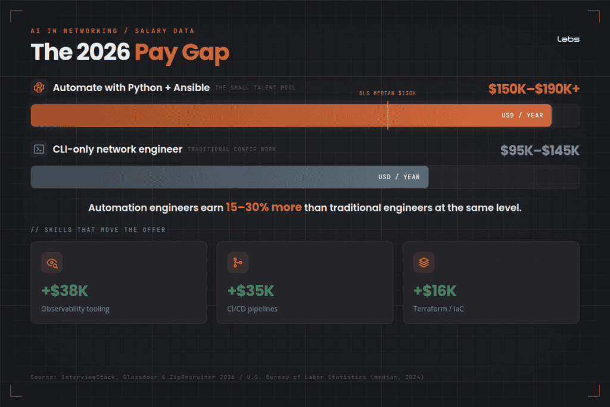Click the orange automation salary bar
This screenshot has height=407, width=610.
(x=291, y=115)
